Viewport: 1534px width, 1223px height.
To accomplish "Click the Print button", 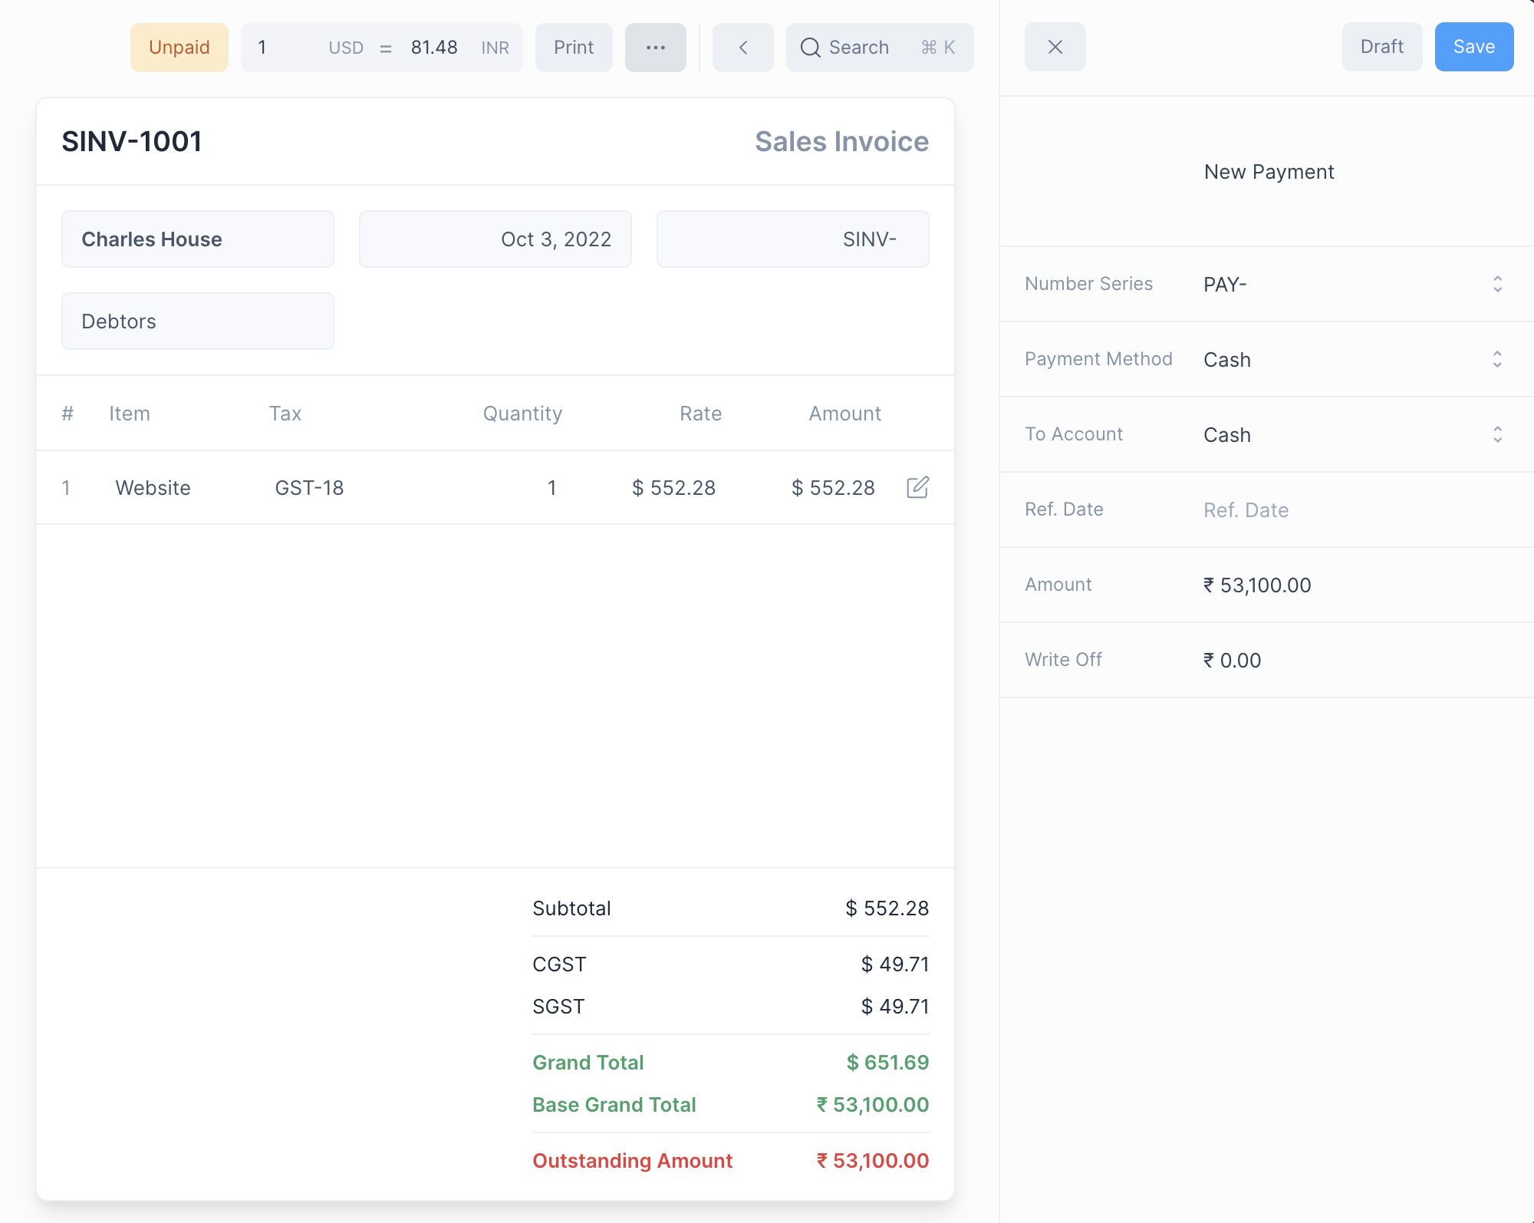I will [x=573, y=48].
